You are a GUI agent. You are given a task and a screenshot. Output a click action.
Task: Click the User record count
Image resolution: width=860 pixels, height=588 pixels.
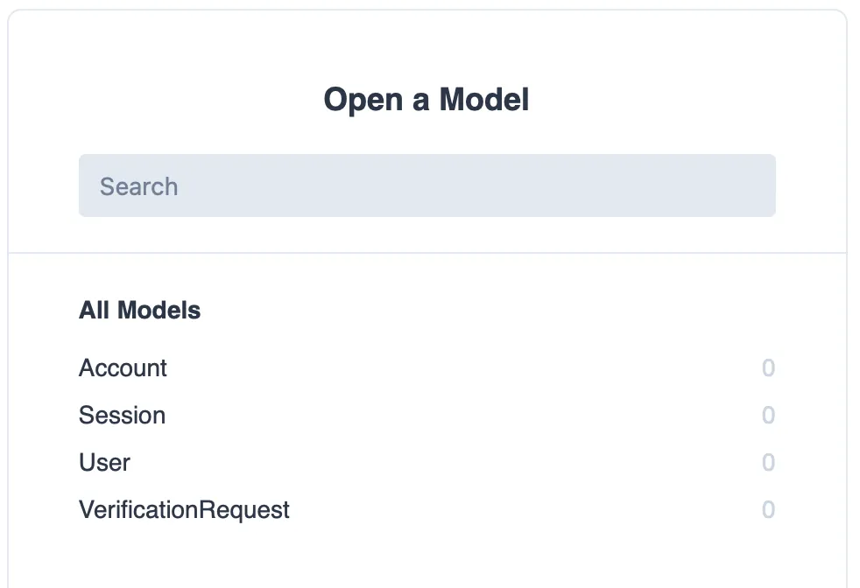(x=768, y=462)
